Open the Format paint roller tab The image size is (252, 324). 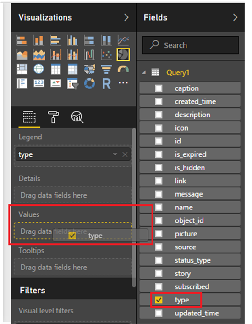[x=53, y=117]
